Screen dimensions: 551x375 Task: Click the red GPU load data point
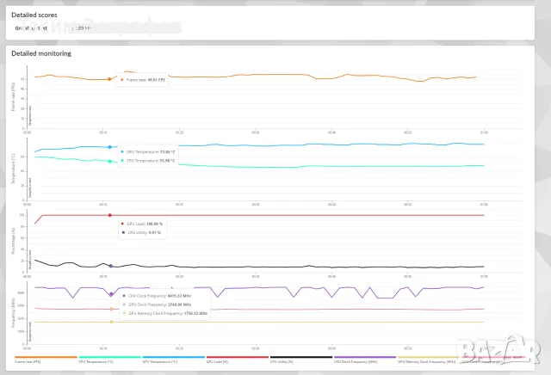pyautogui.click(x=110, y=215)
